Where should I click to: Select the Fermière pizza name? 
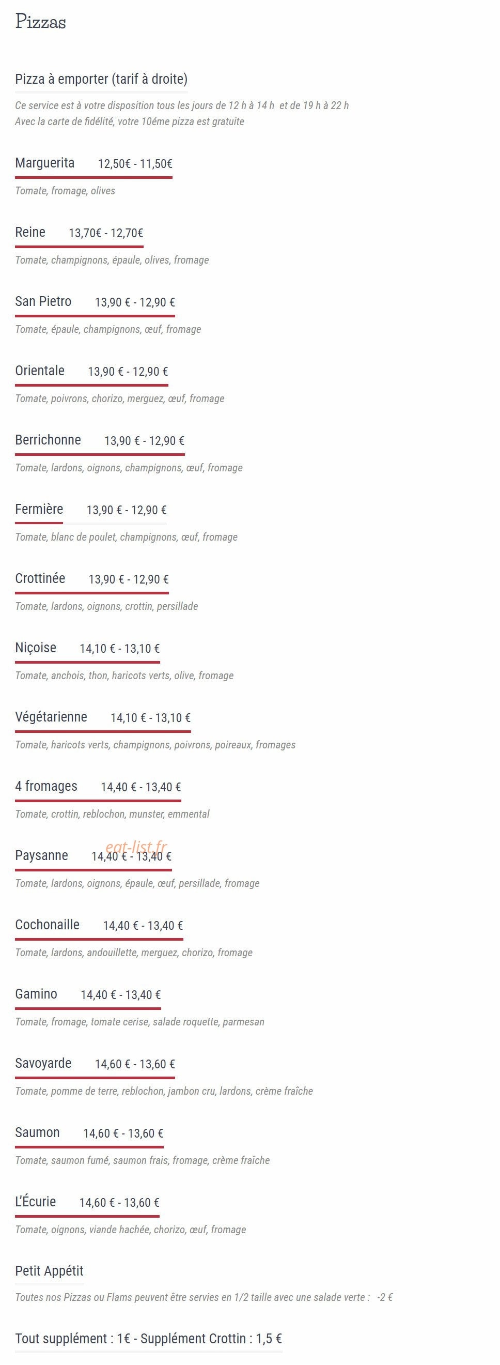pyautogui.click(x=39, y=509)
